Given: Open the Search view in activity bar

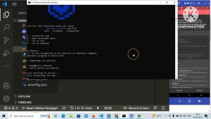Looking at the screenshot, I should point(6,27).
